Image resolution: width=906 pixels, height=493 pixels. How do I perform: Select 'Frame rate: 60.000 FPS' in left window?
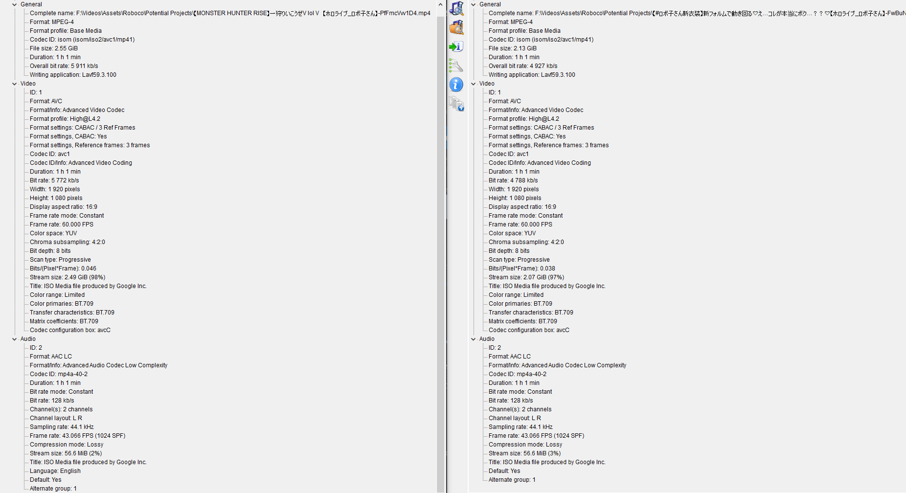click(62, 224)
